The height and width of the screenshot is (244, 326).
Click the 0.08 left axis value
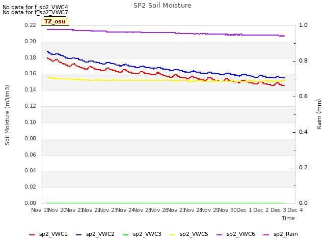click(31, 138)
